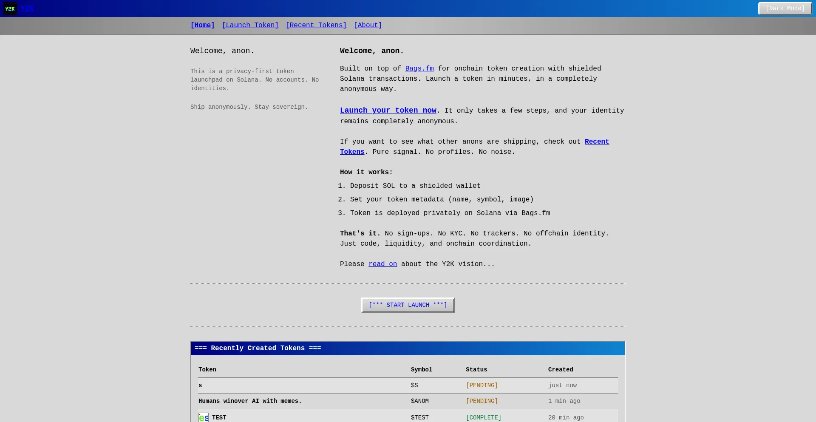This screenshot has height=422, width=816.
Task: Click PENDING status for $ANOM
Action: tap(482, 401)
